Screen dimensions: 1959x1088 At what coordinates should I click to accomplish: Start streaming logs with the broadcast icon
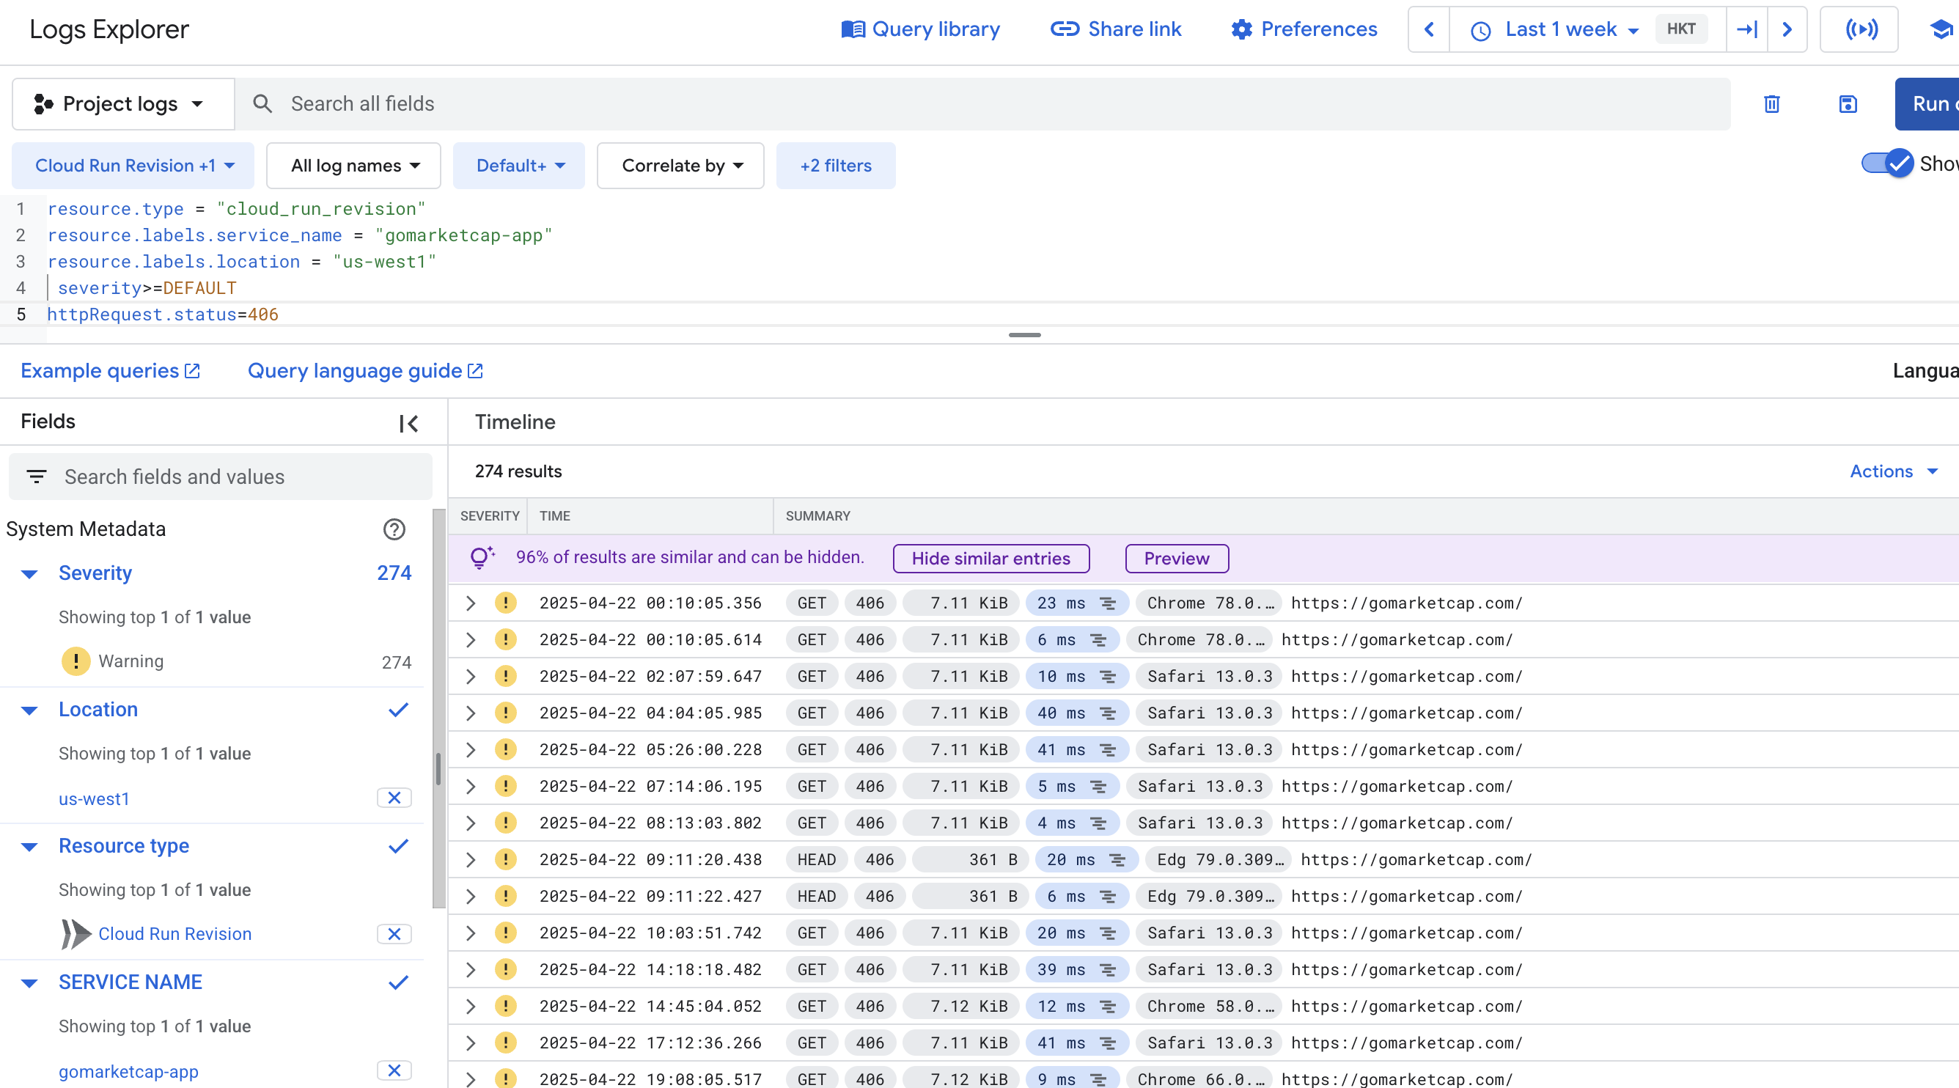pyautogui.click(x=1861, y=29)
